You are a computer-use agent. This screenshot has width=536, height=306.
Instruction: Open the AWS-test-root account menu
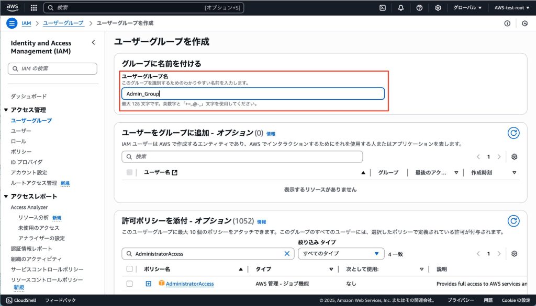(512, 7)
